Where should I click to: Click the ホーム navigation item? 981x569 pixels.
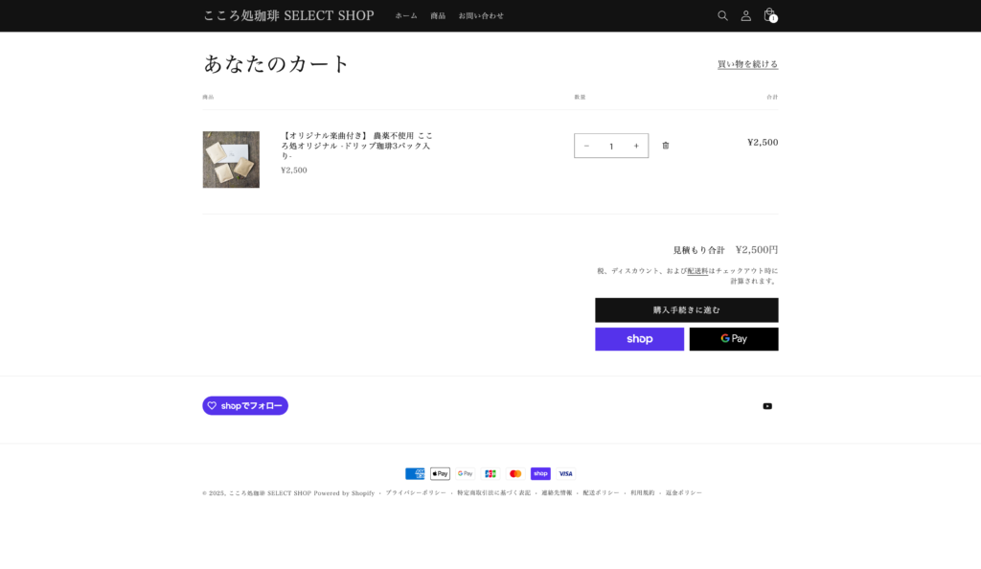[405, 15]
